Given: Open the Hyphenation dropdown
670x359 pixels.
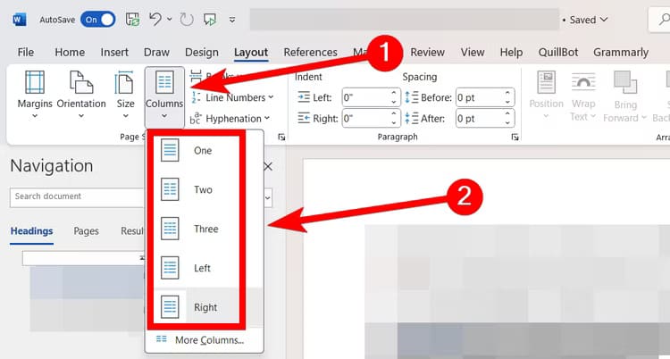Looking at the screenshot, I should [x=238, y=119].
